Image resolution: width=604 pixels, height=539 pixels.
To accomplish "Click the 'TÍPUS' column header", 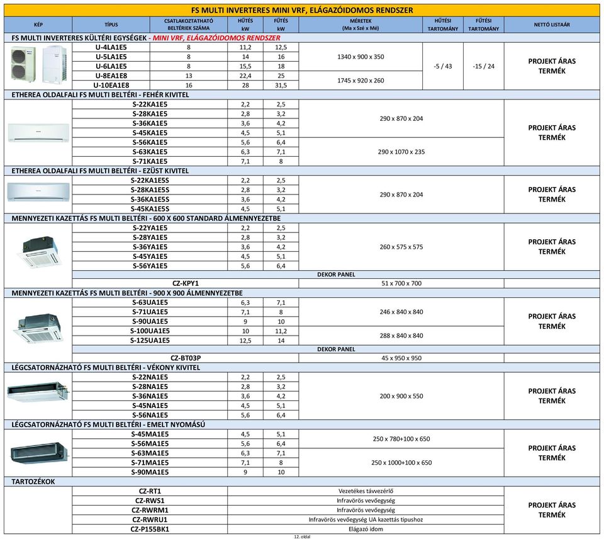I will (x=111, y=25).
